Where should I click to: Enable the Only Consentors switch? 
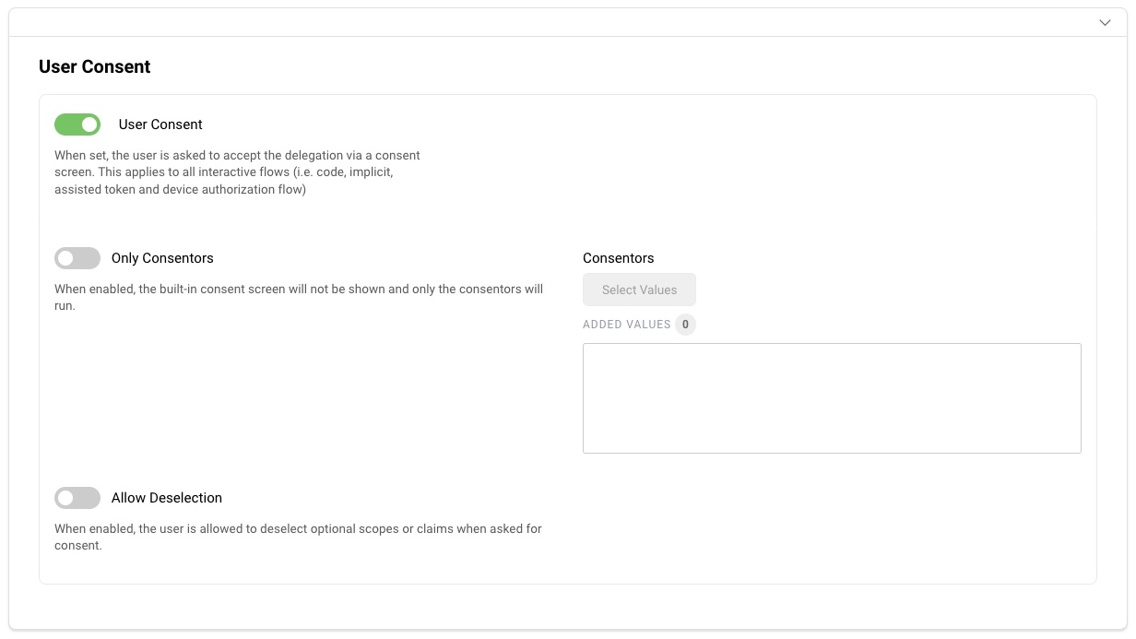coord(77,258)
